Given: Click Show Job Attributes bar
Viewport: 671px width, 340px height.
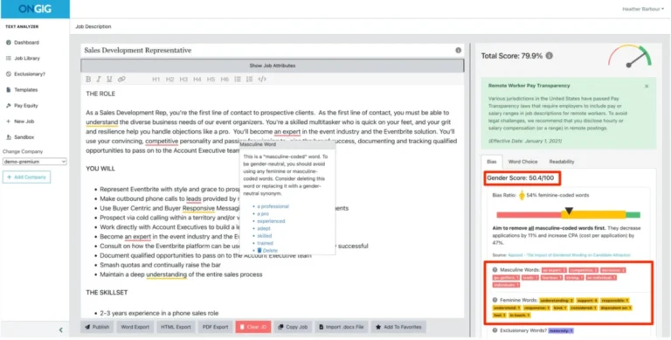Looking at the screenshot, I should click(x=273, y=66).
